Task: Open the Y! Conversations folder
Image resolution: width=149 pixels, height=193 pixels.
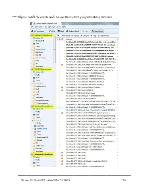Action: click(40, 103)
